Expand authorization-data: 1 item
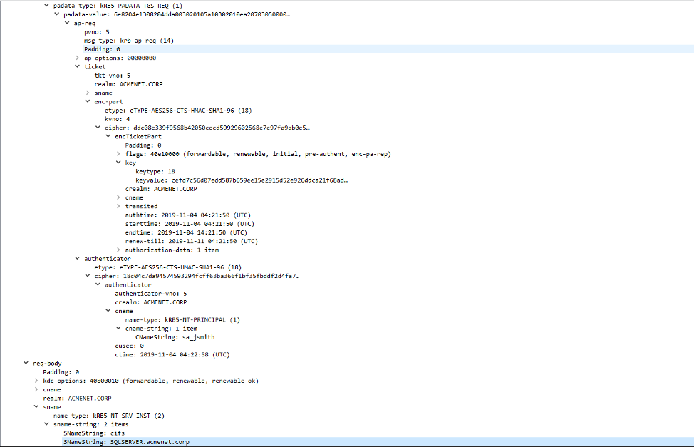The image size is (694, 447). point(118,250)
